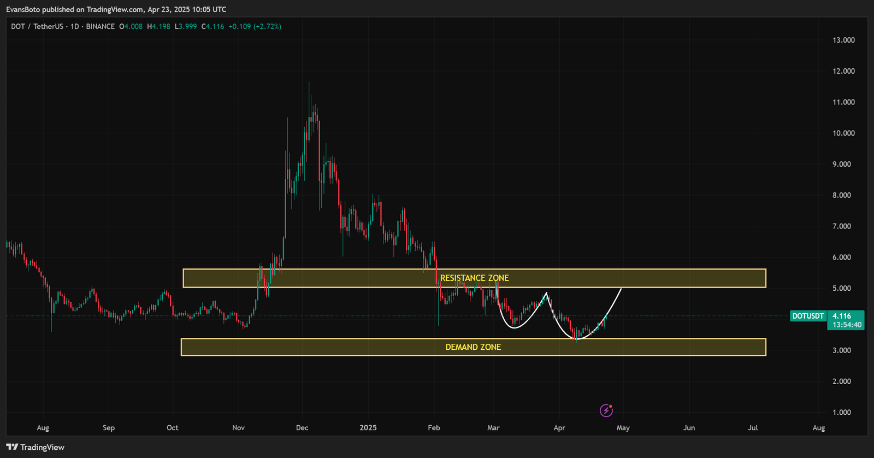The image size is (874, 458).
Task: Click the DOT / TetherUS symbol title
Action: (x=37, y=26)
